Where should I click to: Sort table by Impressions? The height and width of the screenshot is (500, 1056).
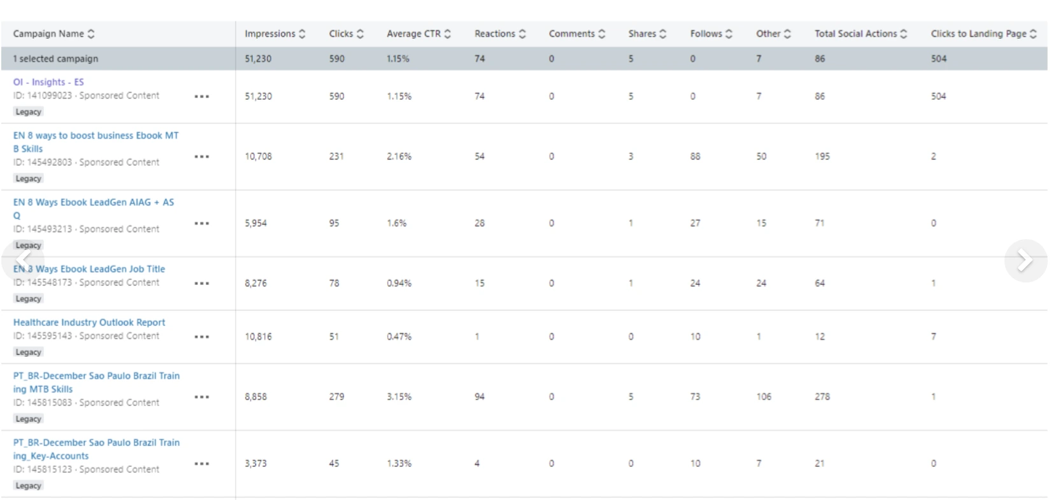tap(275, 34)
